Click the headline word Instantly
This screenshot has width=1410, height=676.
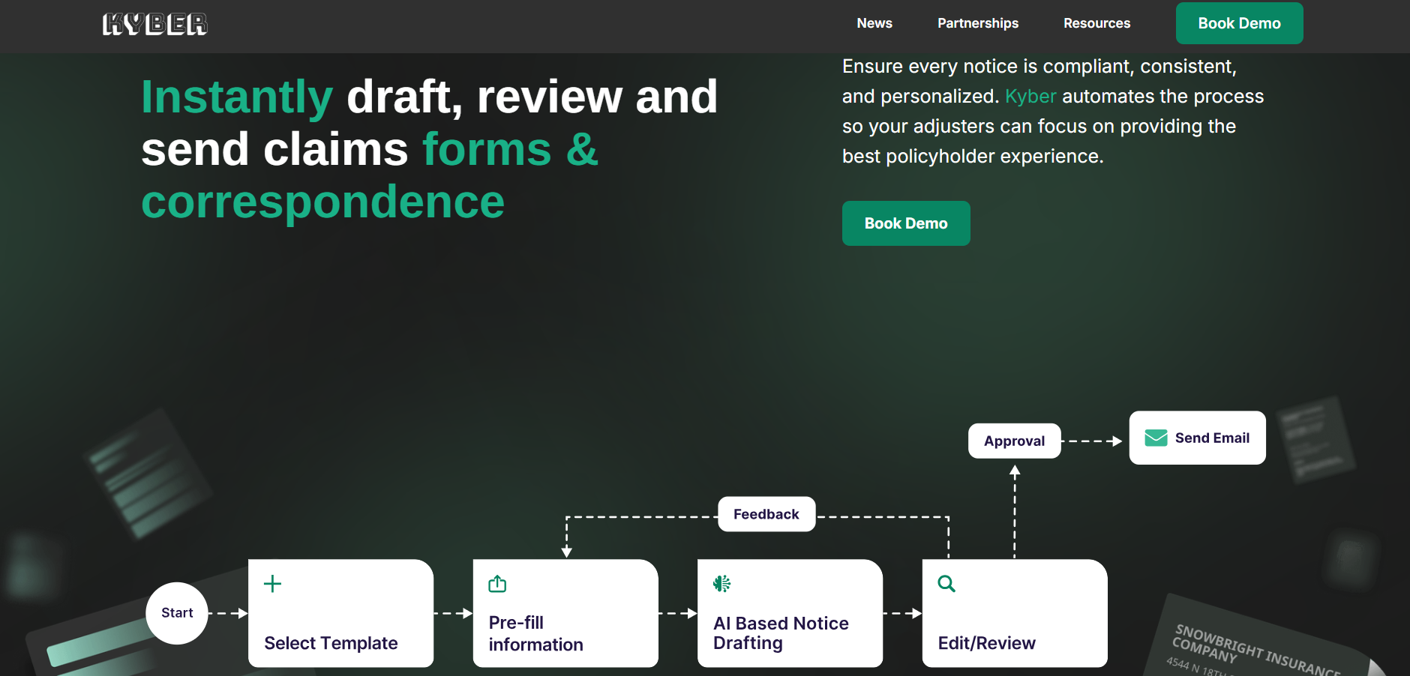[x=237, y=97]
